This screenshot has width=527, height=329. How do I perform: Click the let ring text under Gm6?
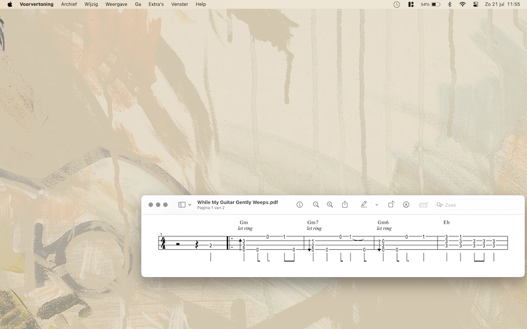coord(384,228)
